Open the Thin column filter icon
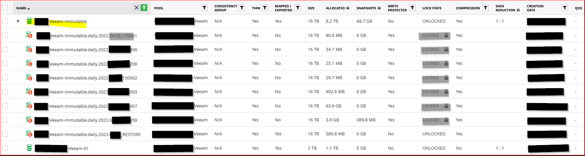This screenshot has width=585, height=156. (265, 8)
